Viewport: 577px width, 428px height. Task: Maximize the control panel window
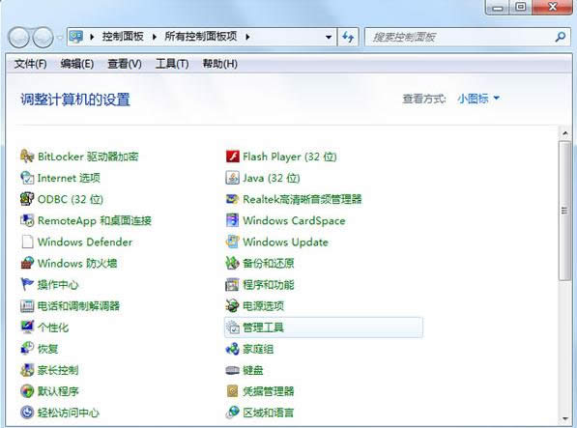(520, 7)
